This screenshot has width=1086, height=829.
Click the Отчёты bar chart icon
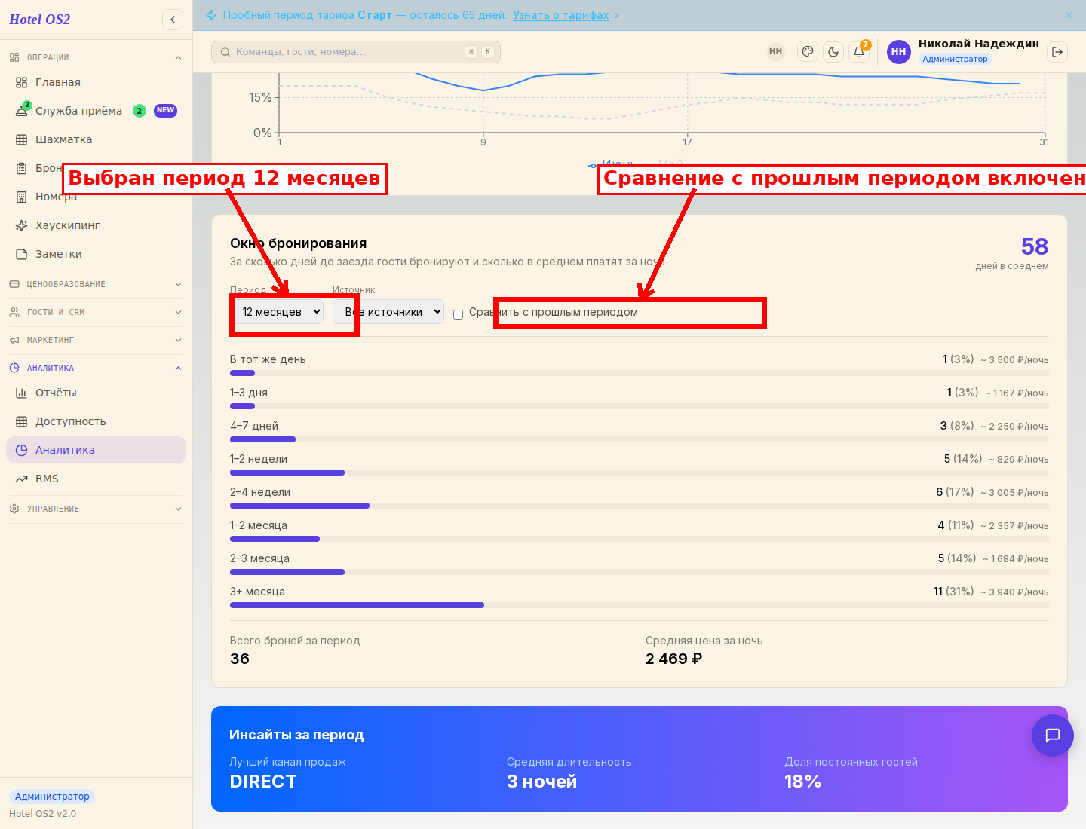coord(22,393)
